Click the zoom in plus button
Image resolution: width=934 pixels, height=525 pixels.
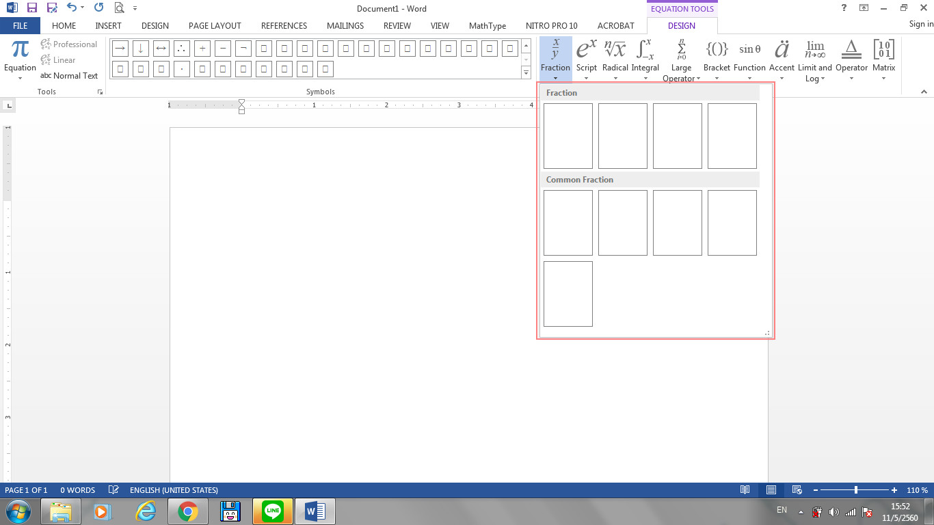[x=894, y=490]
